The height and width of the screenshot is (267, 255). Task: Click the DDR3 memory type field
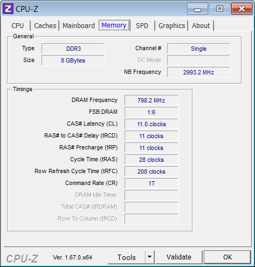73,49
